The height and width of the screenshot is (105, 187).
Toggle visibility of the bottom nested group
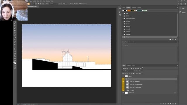pyautogui.click(x=123, y=90)
